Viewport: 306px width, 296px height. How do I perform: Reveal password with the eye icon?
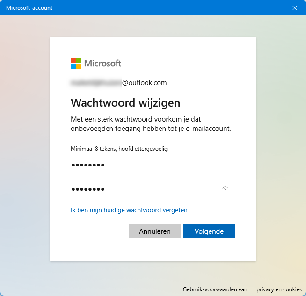pos(225,188)
